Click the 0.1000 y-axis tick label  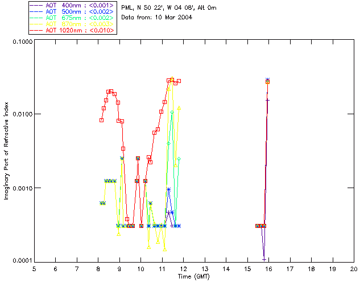coord(23,41)
